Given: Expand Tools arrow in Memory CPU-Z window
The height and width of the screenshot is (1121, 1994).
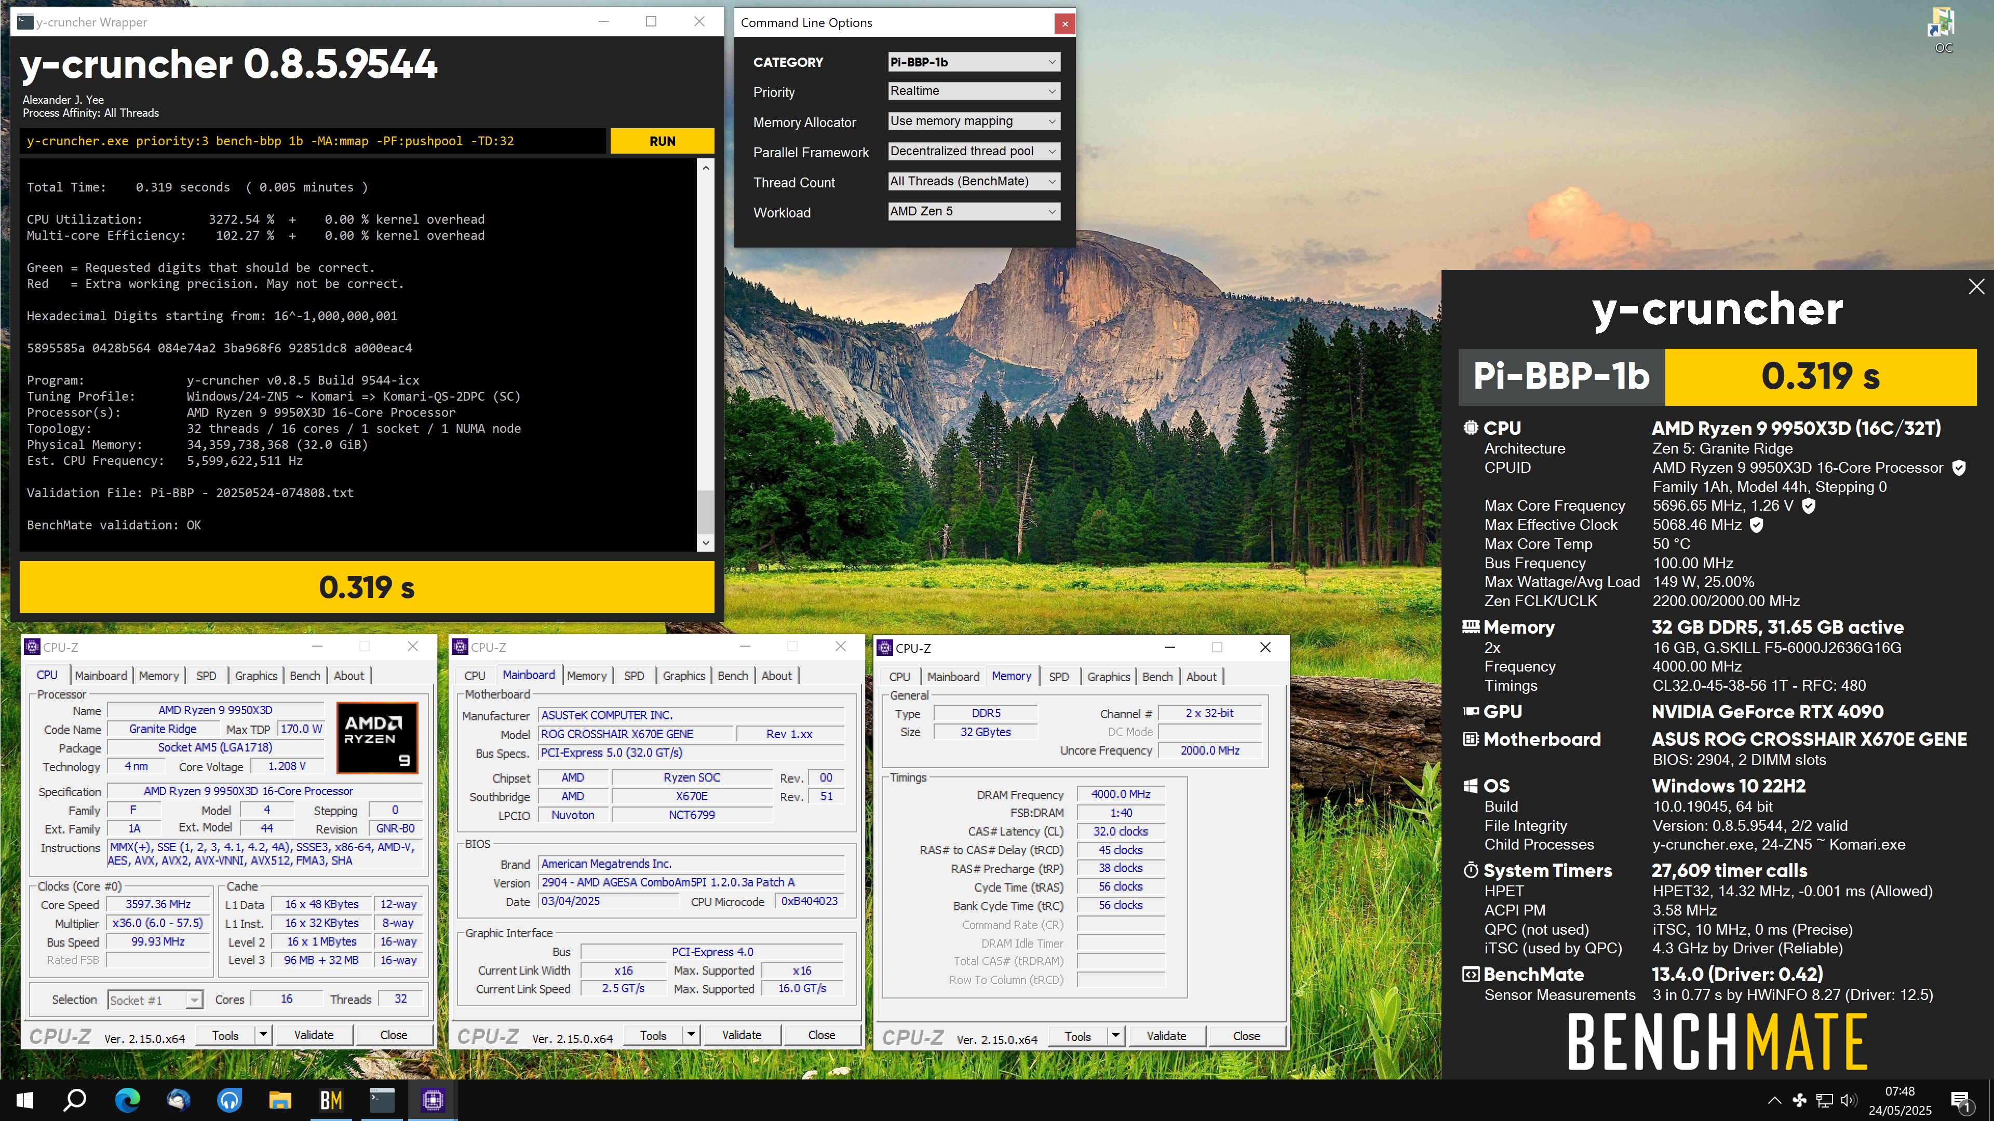Looking at the screenshot, I should 1115,1035.
